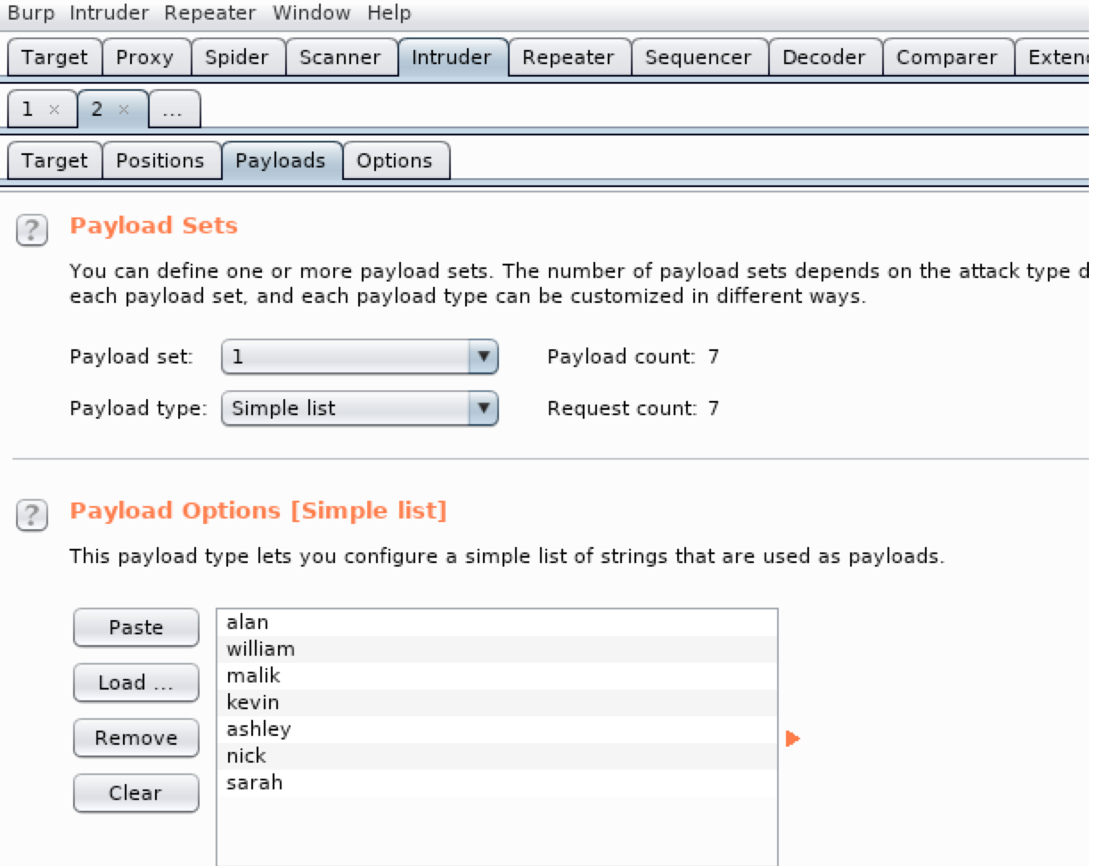Click the Load ... button

click(136, 683)
